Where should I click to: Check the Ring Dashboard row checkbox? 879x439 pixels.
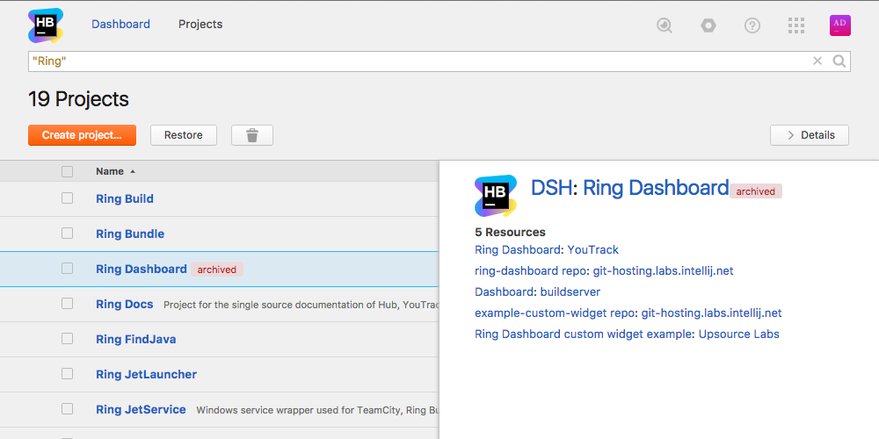coord(68,269)
